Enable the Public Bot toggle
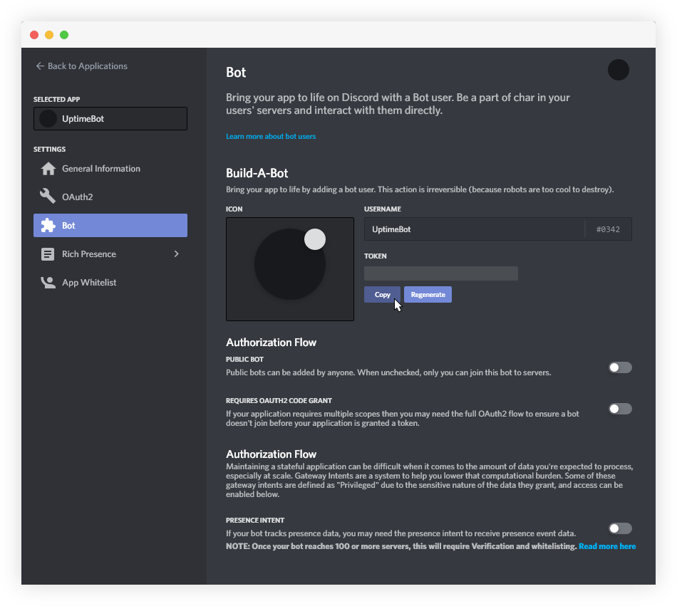The width and height of the screenshot is (682, 611). point(620,367)
